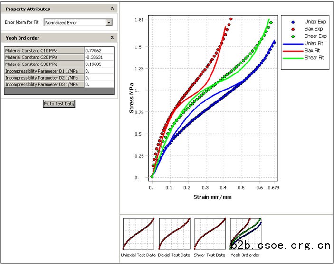Open the Shear Test Data thumbnail
This screenshot has width=334, height=264.
(210, 234)
